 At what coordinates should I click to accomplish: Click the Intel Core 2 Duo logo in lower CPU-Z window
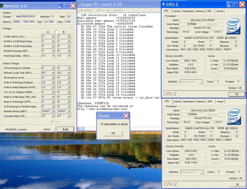[x=234, y=116]
